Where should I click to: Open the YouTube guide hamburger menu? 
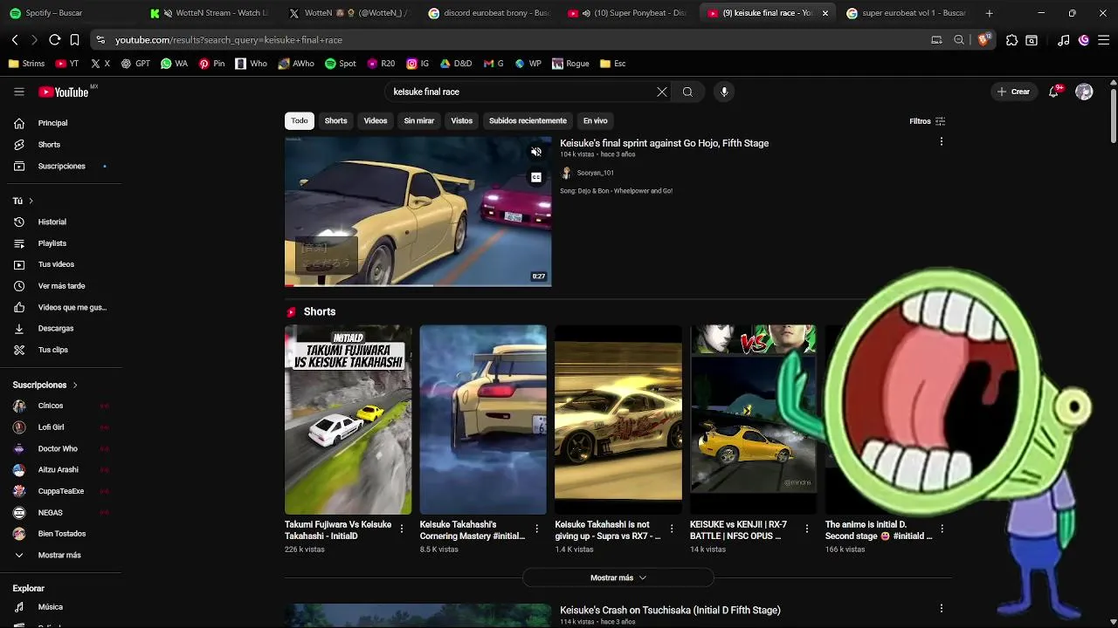click(19, 92)
